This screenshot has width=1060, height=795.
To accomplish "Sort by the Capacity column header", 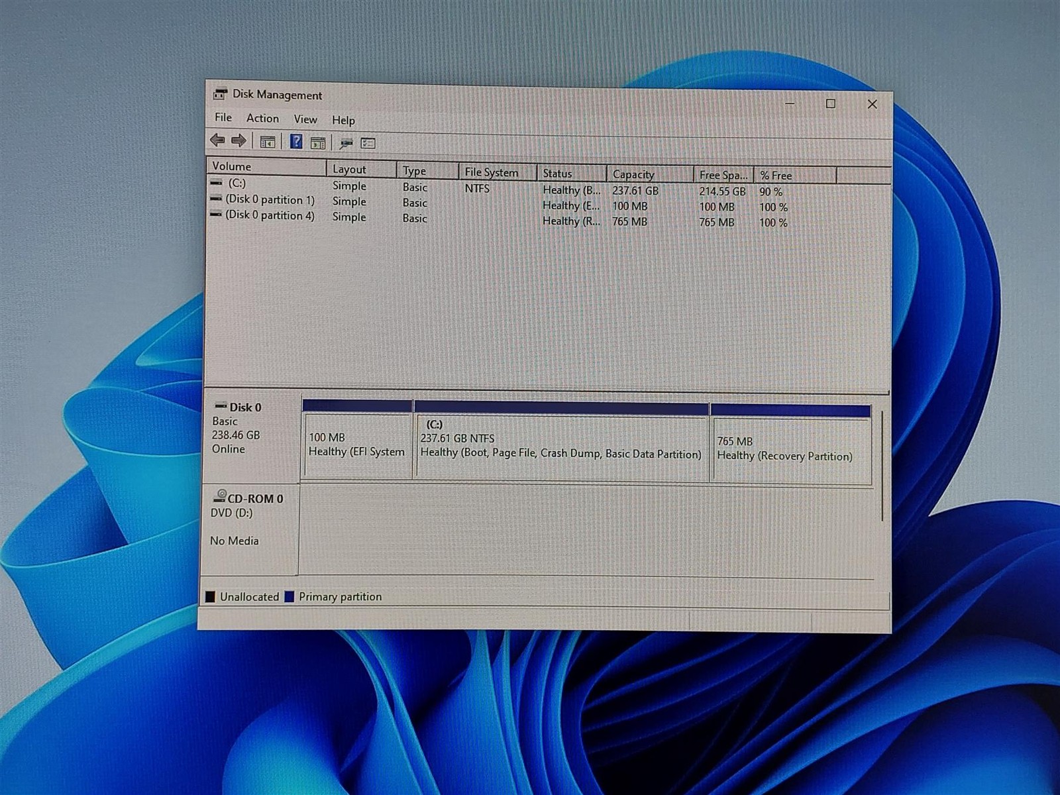I will coord(650,174).
